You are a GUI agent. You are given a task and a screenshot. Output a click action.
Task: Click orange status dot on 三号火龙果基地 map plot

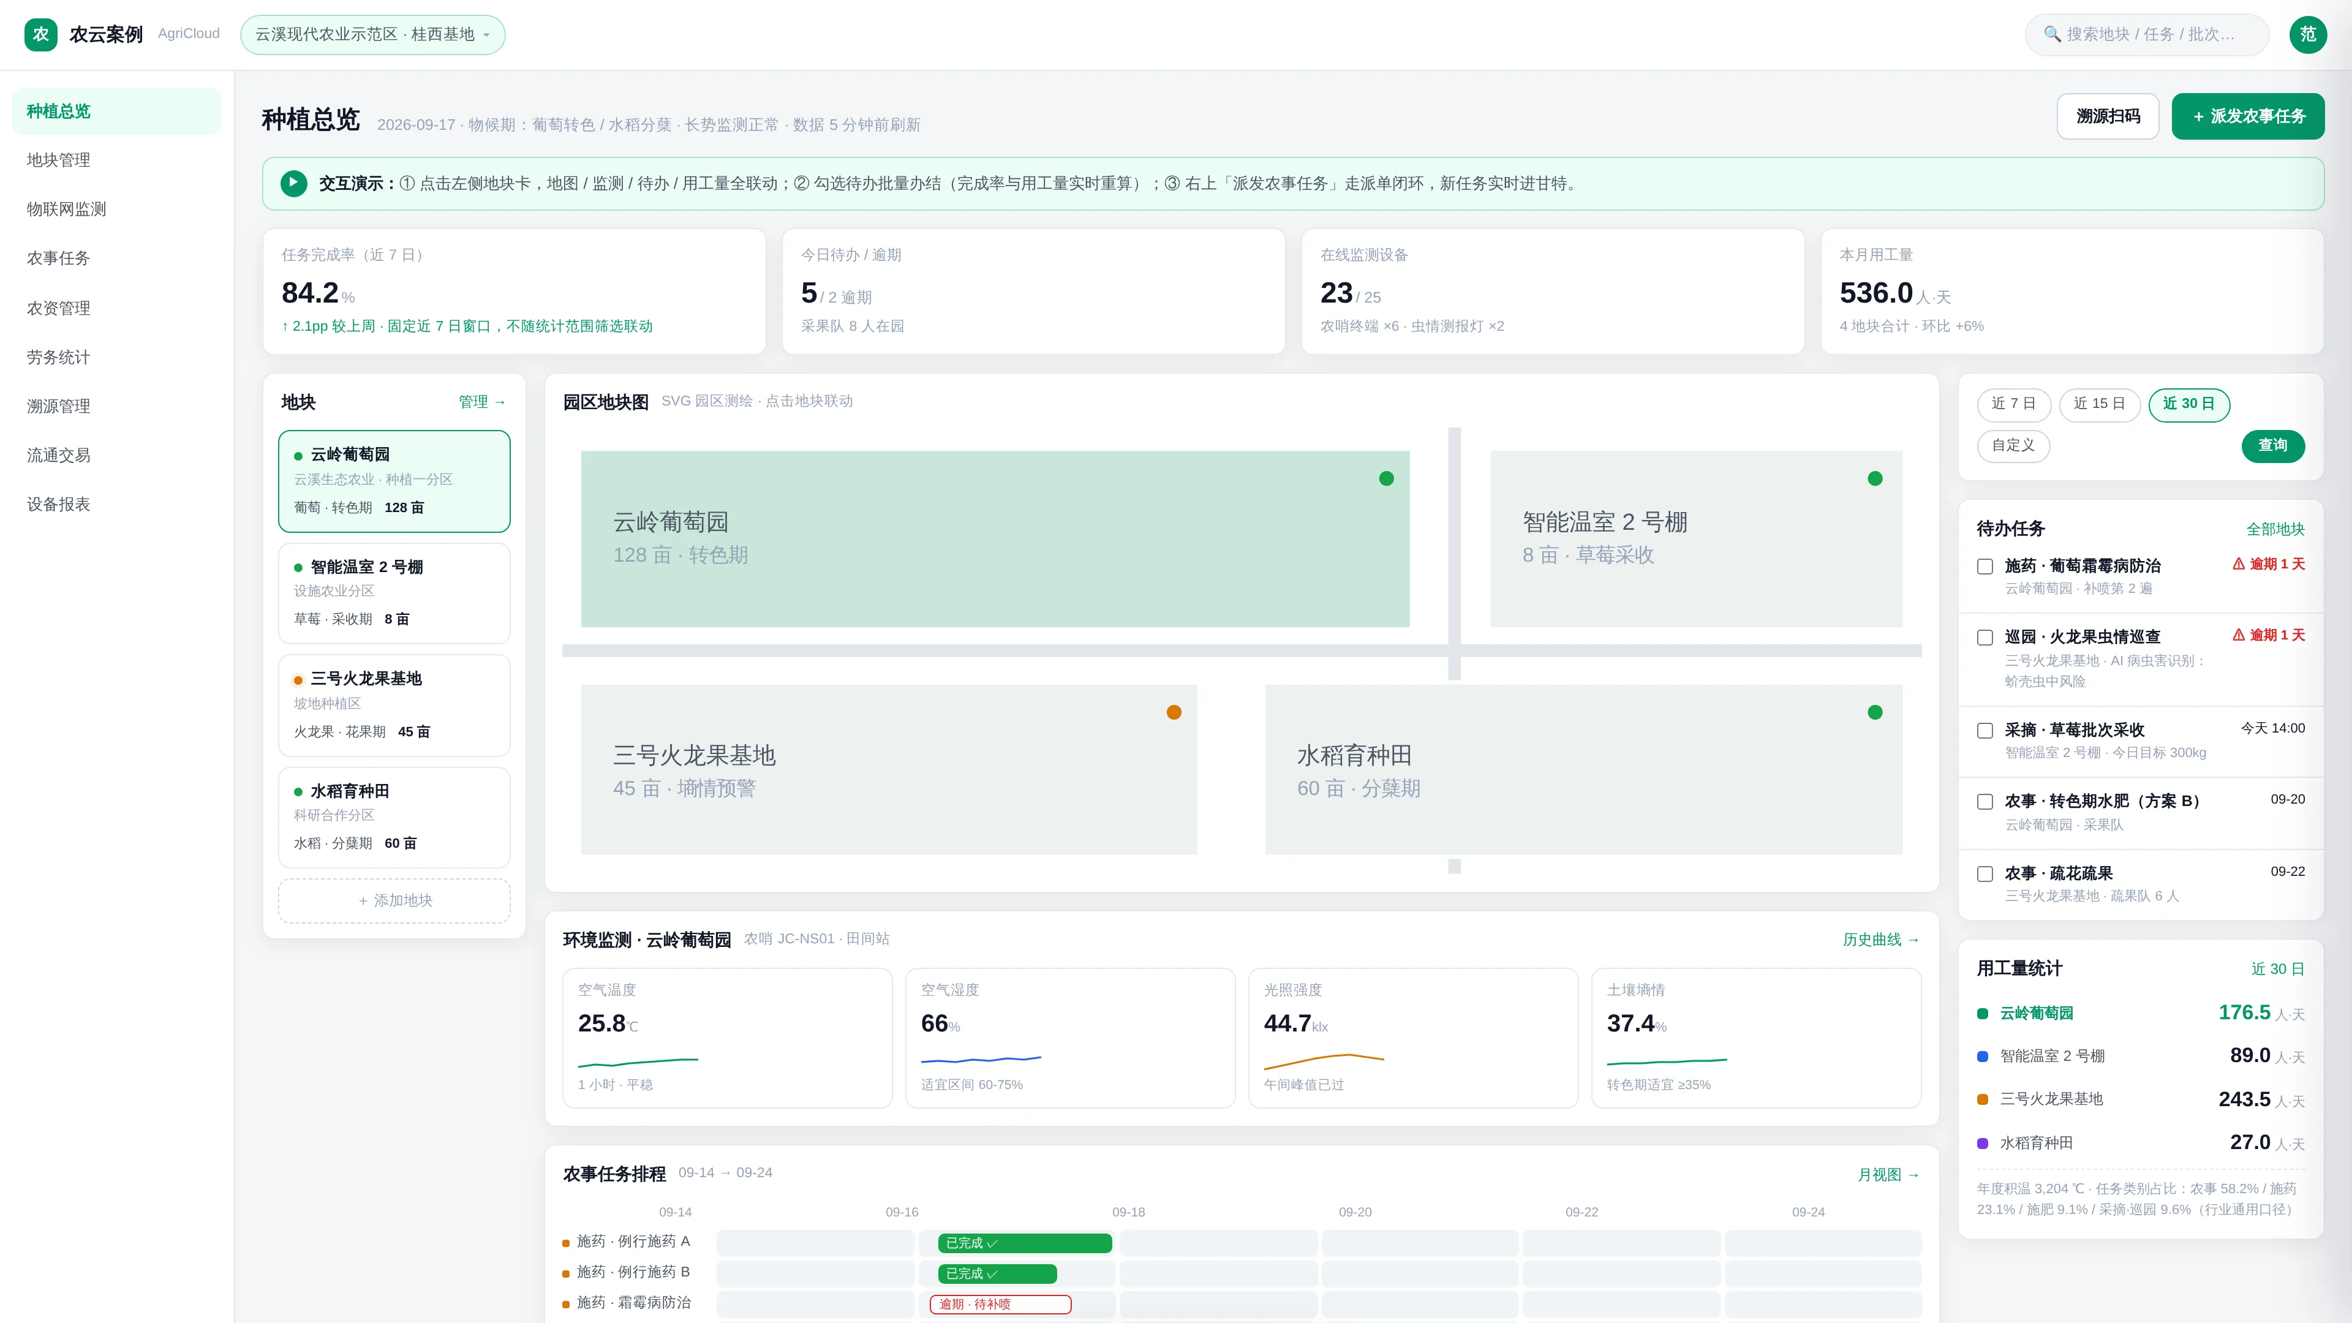click(x=1174, y=712)
